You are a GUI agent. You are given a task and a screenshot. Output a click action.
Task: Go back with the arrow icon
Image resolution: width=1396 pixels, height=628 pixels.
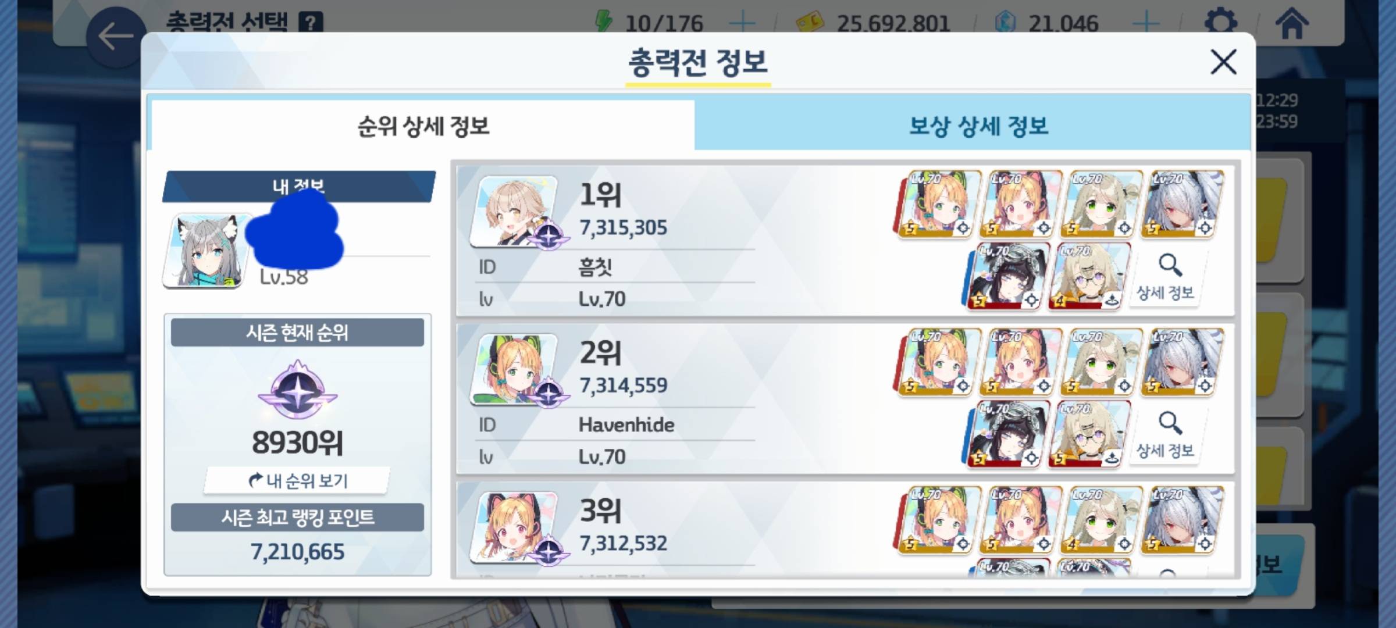pos(116,36)
